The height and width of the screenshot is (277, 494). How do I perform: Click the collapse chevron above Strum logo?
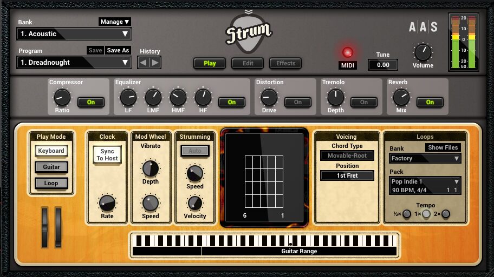point(249,12)
